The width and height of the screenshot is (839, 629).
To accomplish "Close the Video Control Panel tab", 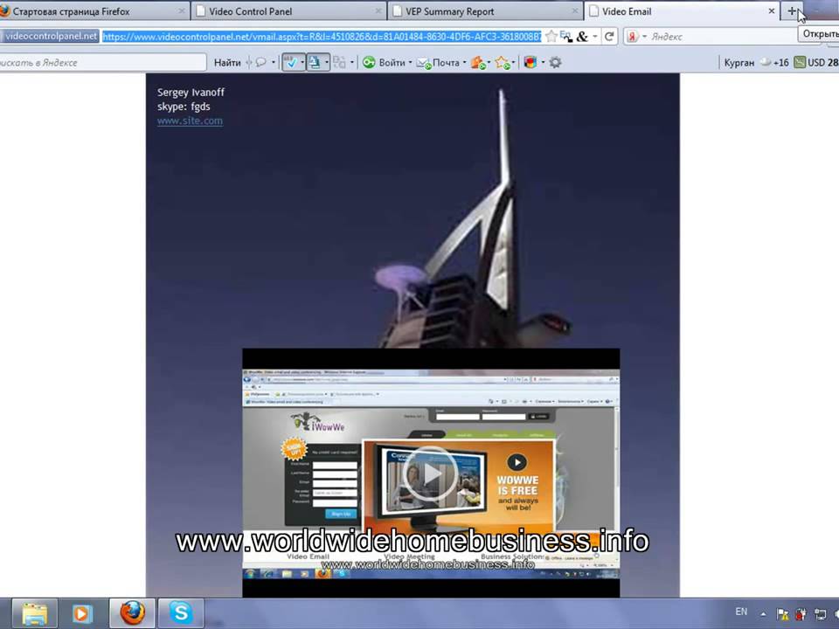I will click(378, 11).
